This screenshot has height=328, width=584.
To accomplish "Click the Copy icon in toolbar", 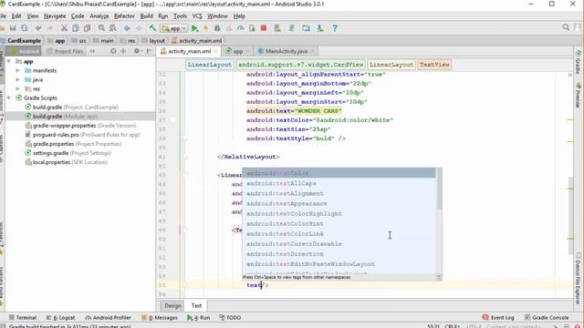I will pyautogui.click(x=76, y=28).
